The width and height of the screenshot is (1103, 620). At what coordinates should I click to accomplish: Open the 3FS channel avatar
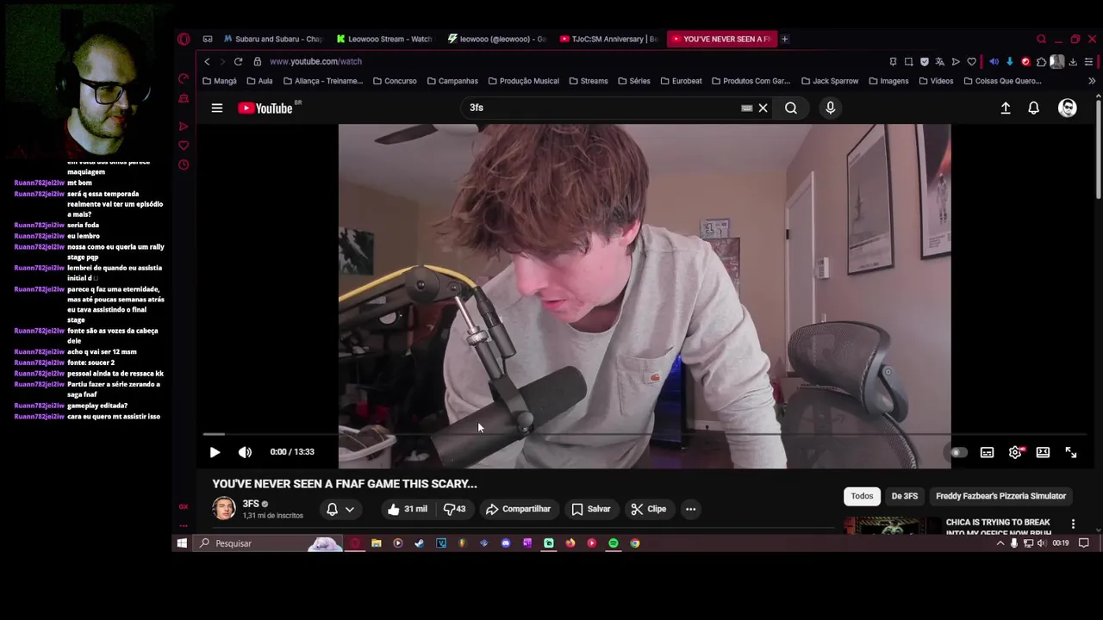click(224, 509)
